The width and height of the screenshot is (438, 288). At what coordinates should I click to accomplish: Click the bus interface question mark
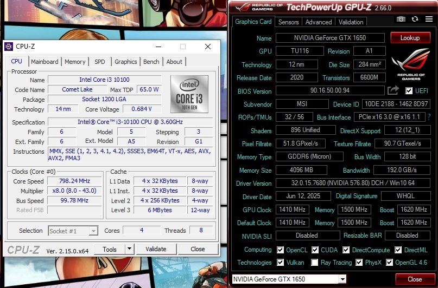(x=429, y=117)
